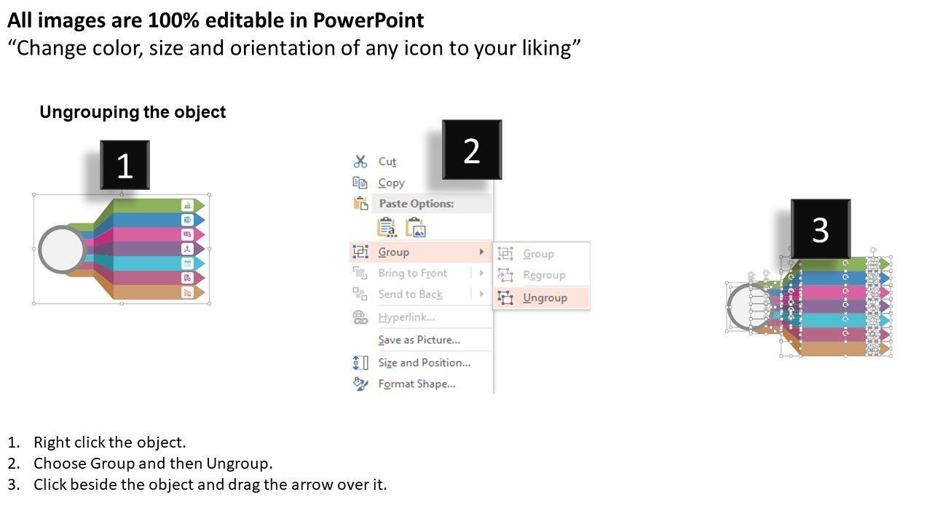Choose the paste as picture icon
This screenshot has height=524, width=932.
point(415,228)
